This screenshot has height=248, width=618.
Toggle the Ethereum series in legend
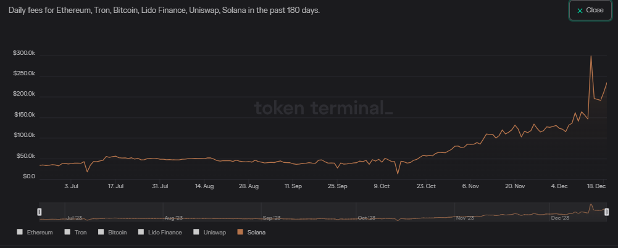click(35, 232)
